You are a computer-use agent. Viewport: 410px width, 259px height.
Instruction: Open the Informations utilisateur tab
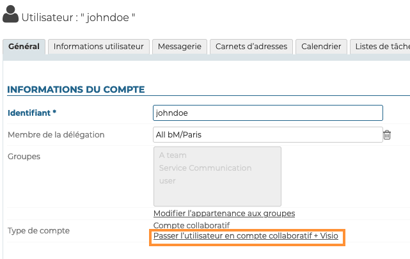point(99,47)
